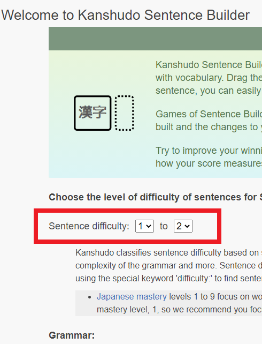Click the 'Welcome to Kanshudo Sentence Builder' title

(126, 15)
